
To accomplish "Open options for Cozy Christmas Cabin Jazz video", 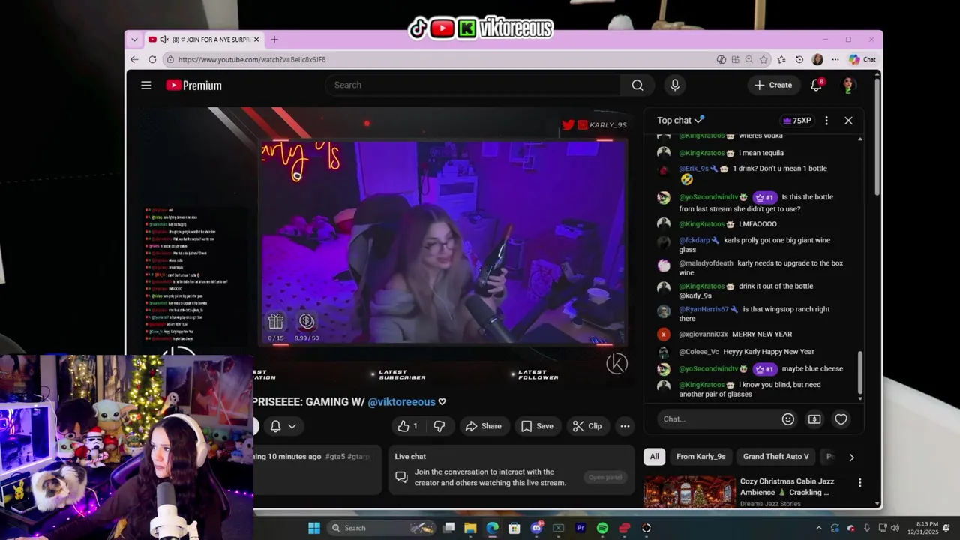I will point(860,483).
